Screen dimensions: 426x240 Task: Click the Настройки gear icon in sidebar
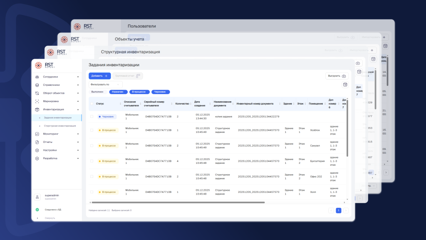coord(37,150)
